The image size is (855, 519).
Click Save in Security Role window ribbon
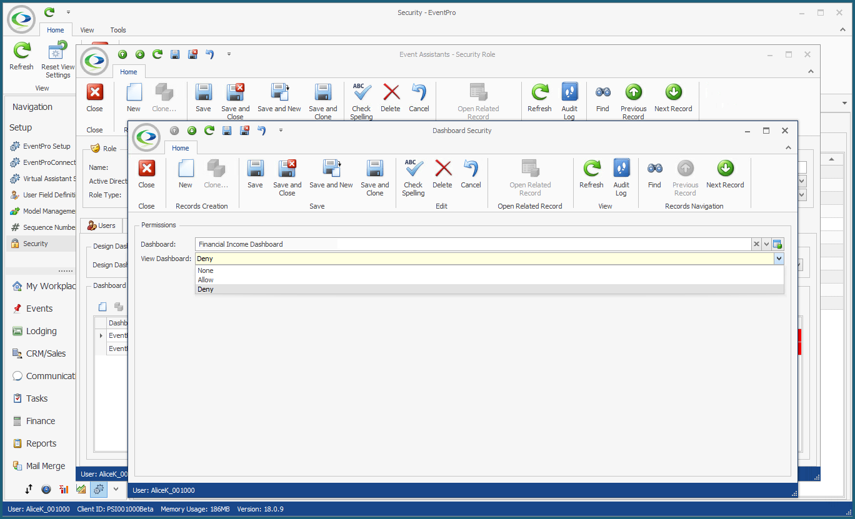coord(203,97)
